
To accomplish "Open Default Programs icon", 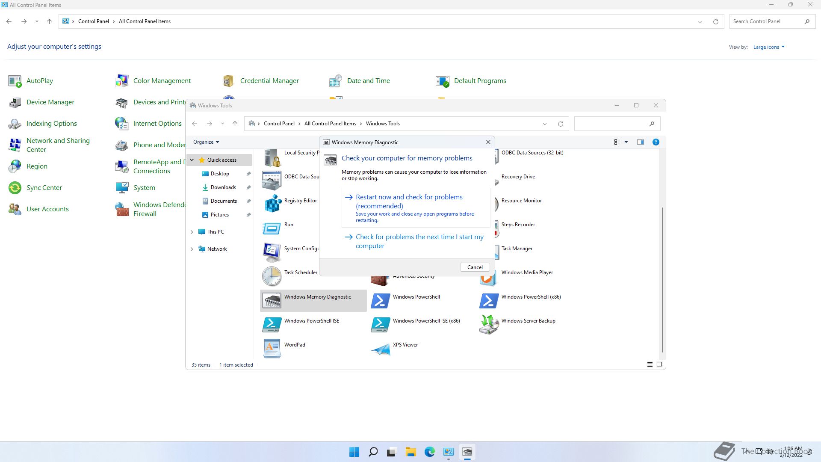I will click(443, 81).
